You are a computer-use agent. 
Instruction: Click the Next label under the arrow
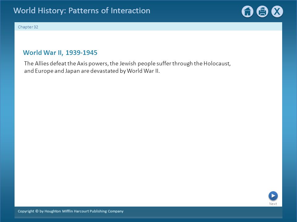(273, 204)
